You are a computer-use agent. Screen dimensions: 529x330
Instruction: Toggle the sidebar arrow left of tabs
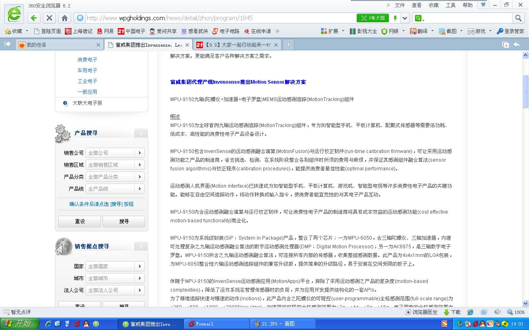pos(7,44)
